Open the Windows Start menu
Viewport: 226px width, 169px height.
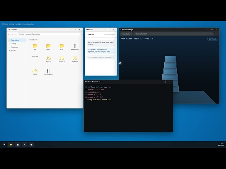tap(4, 145)
